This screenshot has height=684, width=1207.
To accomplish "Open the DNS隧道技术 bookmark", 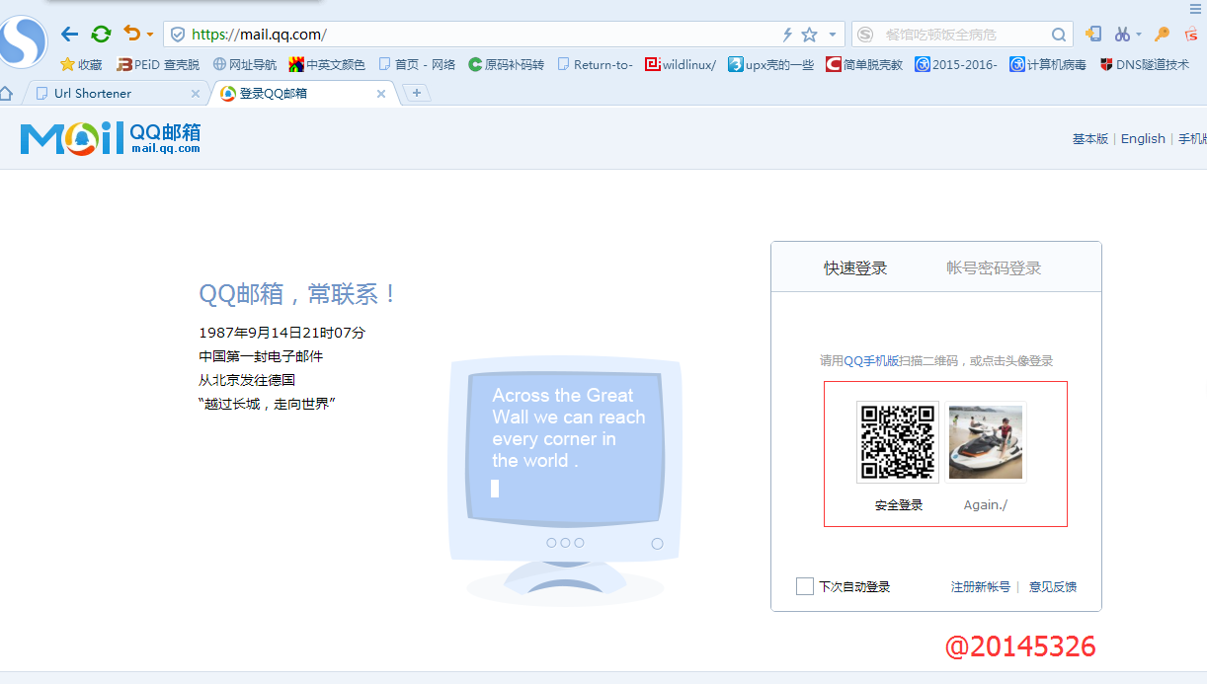I will click(1145, 64).
